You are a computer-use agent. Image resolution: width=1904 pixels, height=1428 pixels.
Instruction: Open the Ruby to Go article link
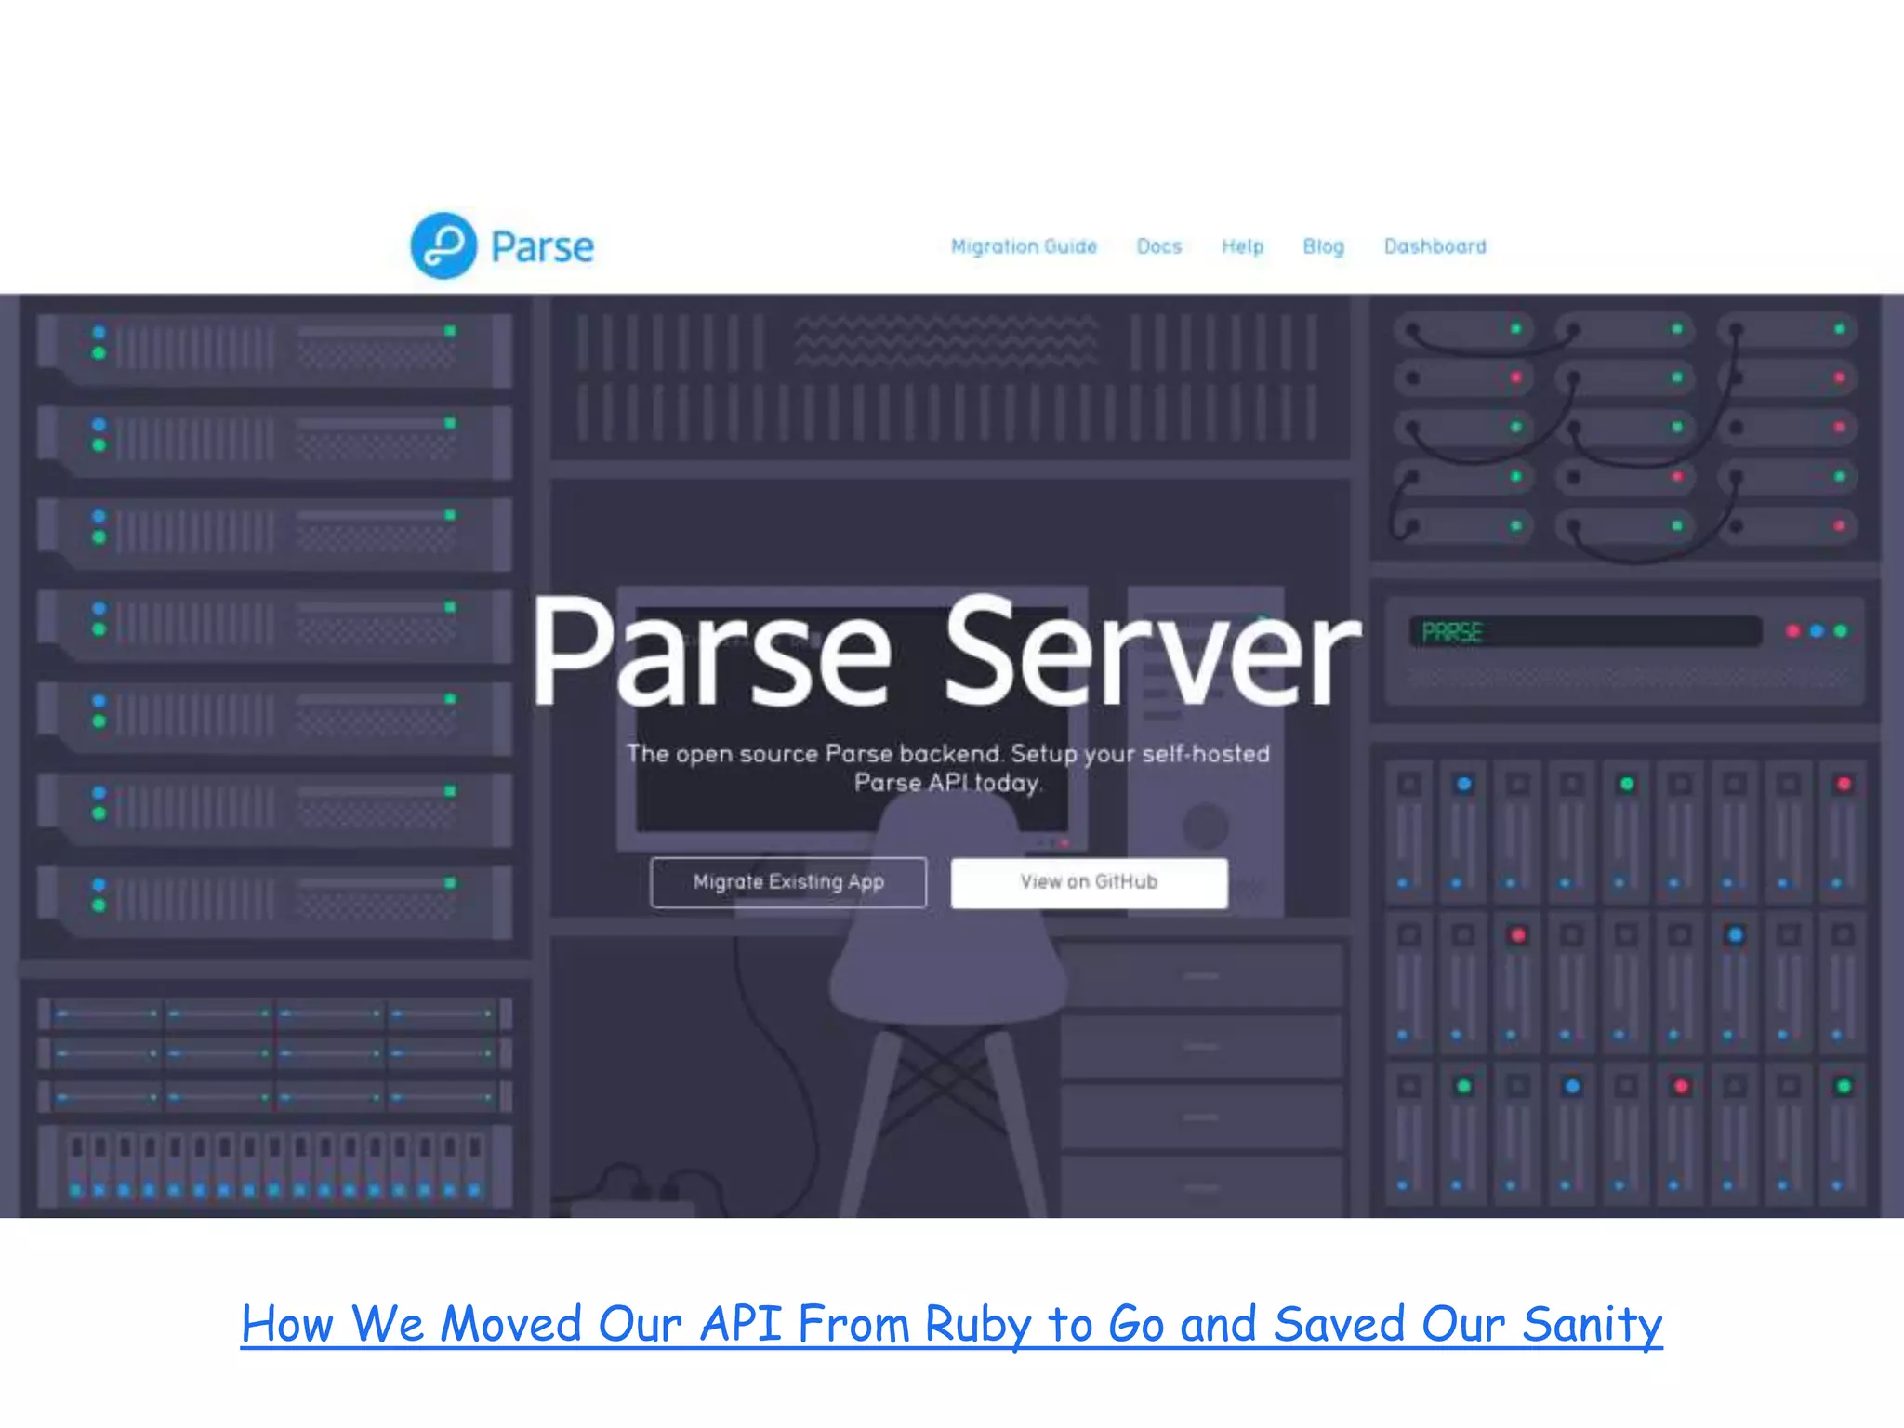[x=951, y=1324]
